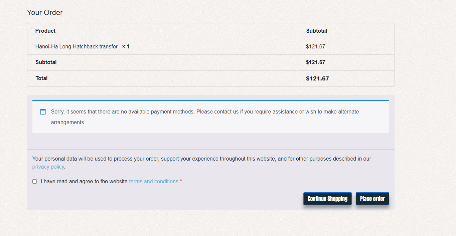Image resolution: width=456 pixels, height=236 pixels.
Task: Tick the terms and conditions agreement checkbox
Action: (34, 182)
